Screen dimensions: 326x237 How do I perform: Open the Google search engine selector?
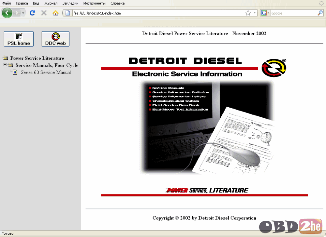pos(265,13)
